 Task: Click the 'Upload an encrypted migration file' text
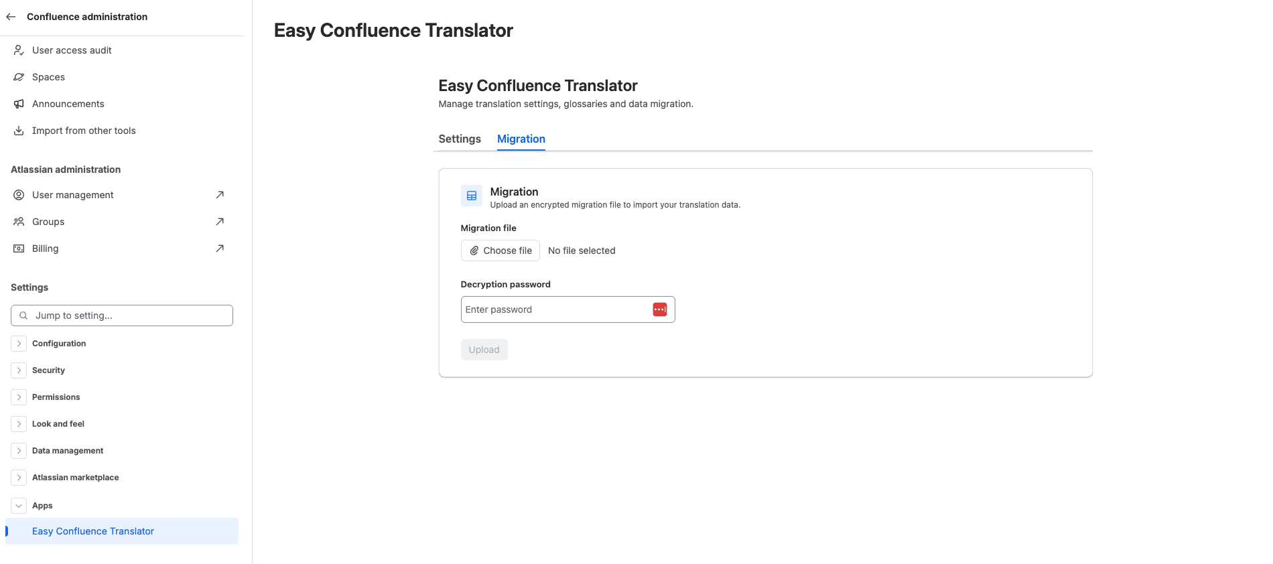pos(615,205)
